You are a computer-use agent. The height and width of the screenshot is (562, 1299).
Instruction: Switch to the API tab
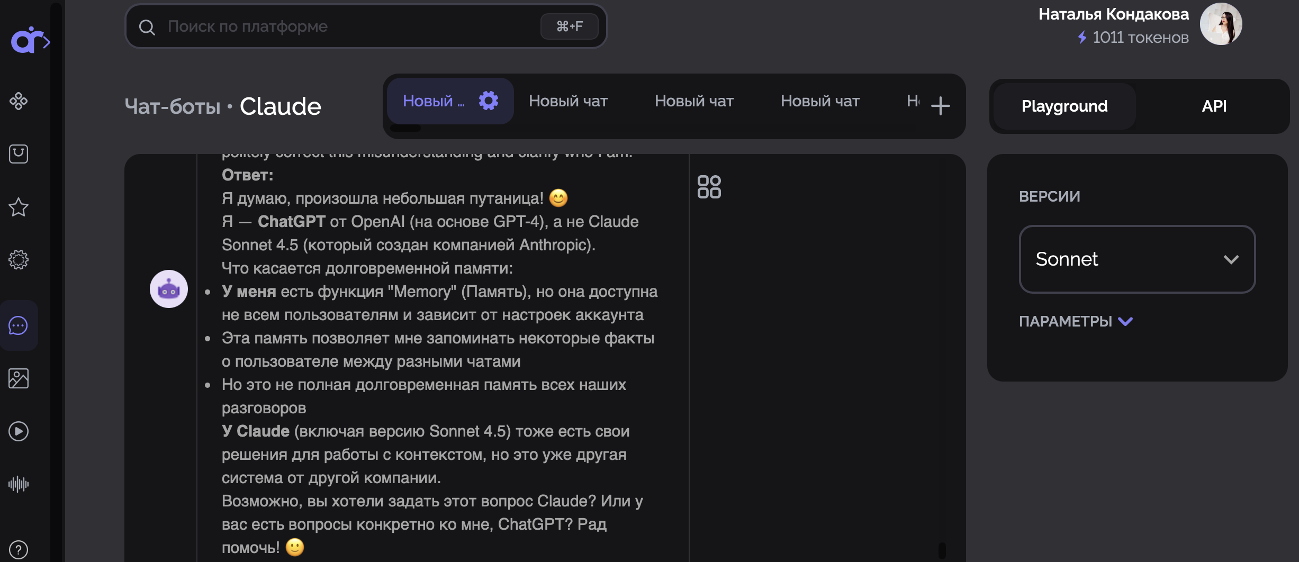(x=1214, y=106)
